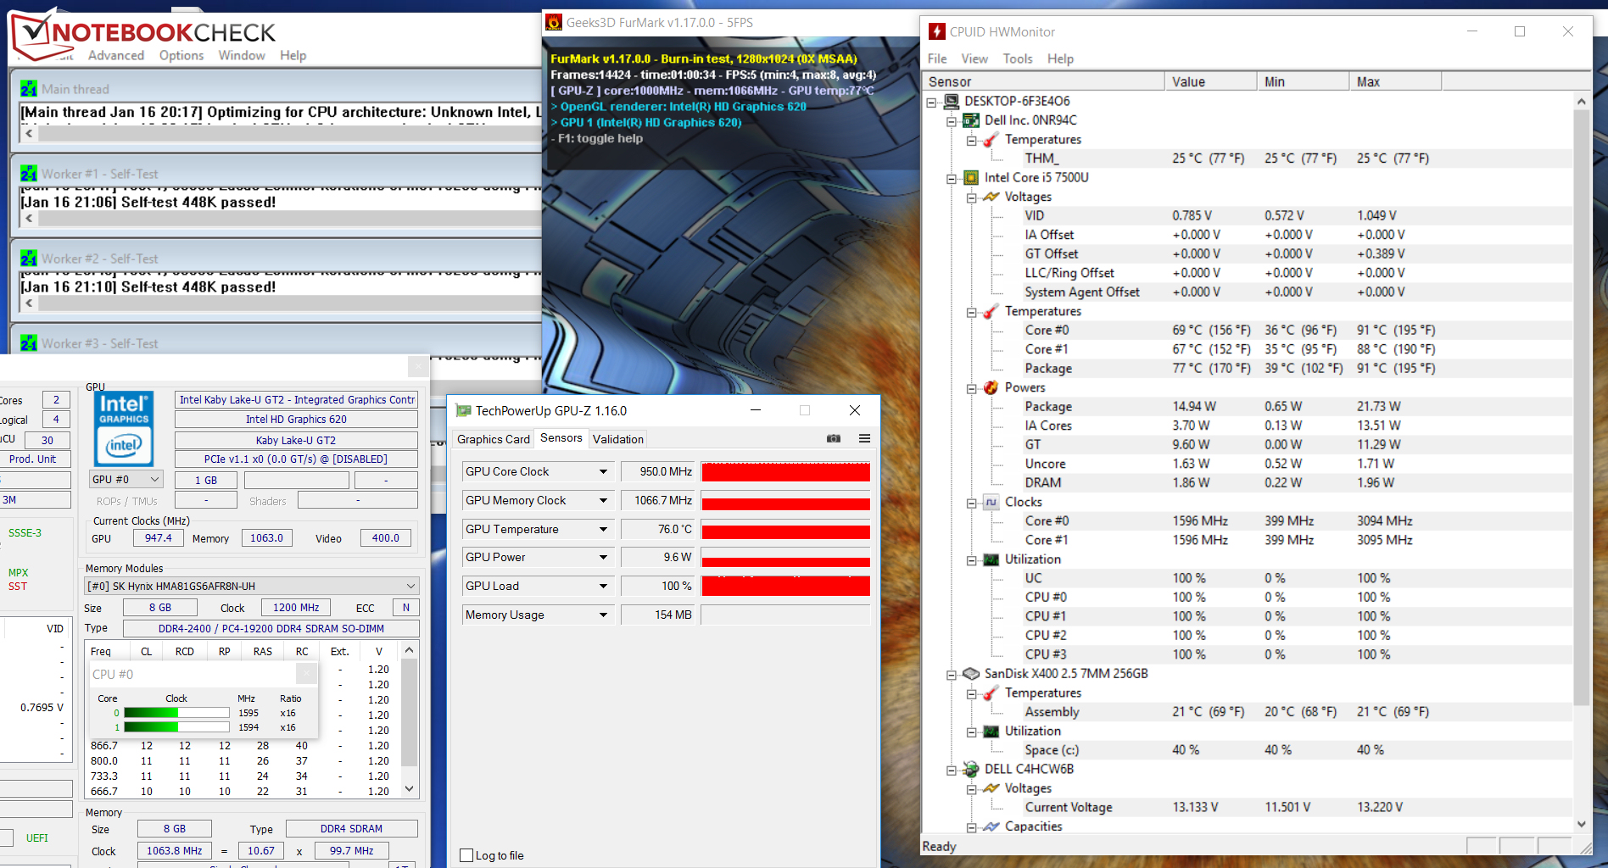Open the GPU Temperature sensor dropdown
The width and height of the screenshot is (1608, 868).
point(604,529)
